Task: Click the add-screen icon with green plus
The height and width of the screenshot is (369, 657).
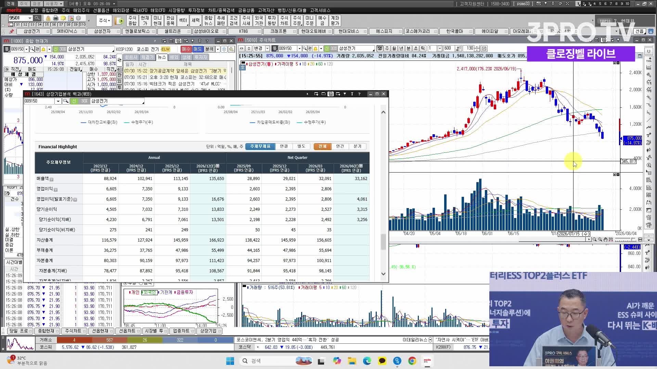Action: pos(119,21)
